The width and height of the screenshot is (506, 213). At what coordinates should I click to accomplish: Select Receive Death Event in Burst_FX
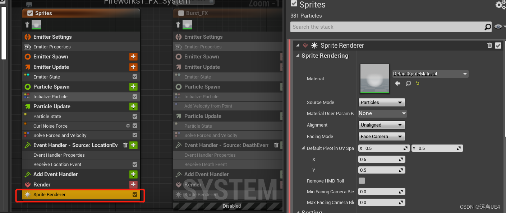(228, 164)
